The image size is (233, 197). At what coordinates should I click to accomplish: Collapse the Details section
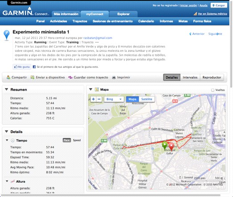pos(7,132)
